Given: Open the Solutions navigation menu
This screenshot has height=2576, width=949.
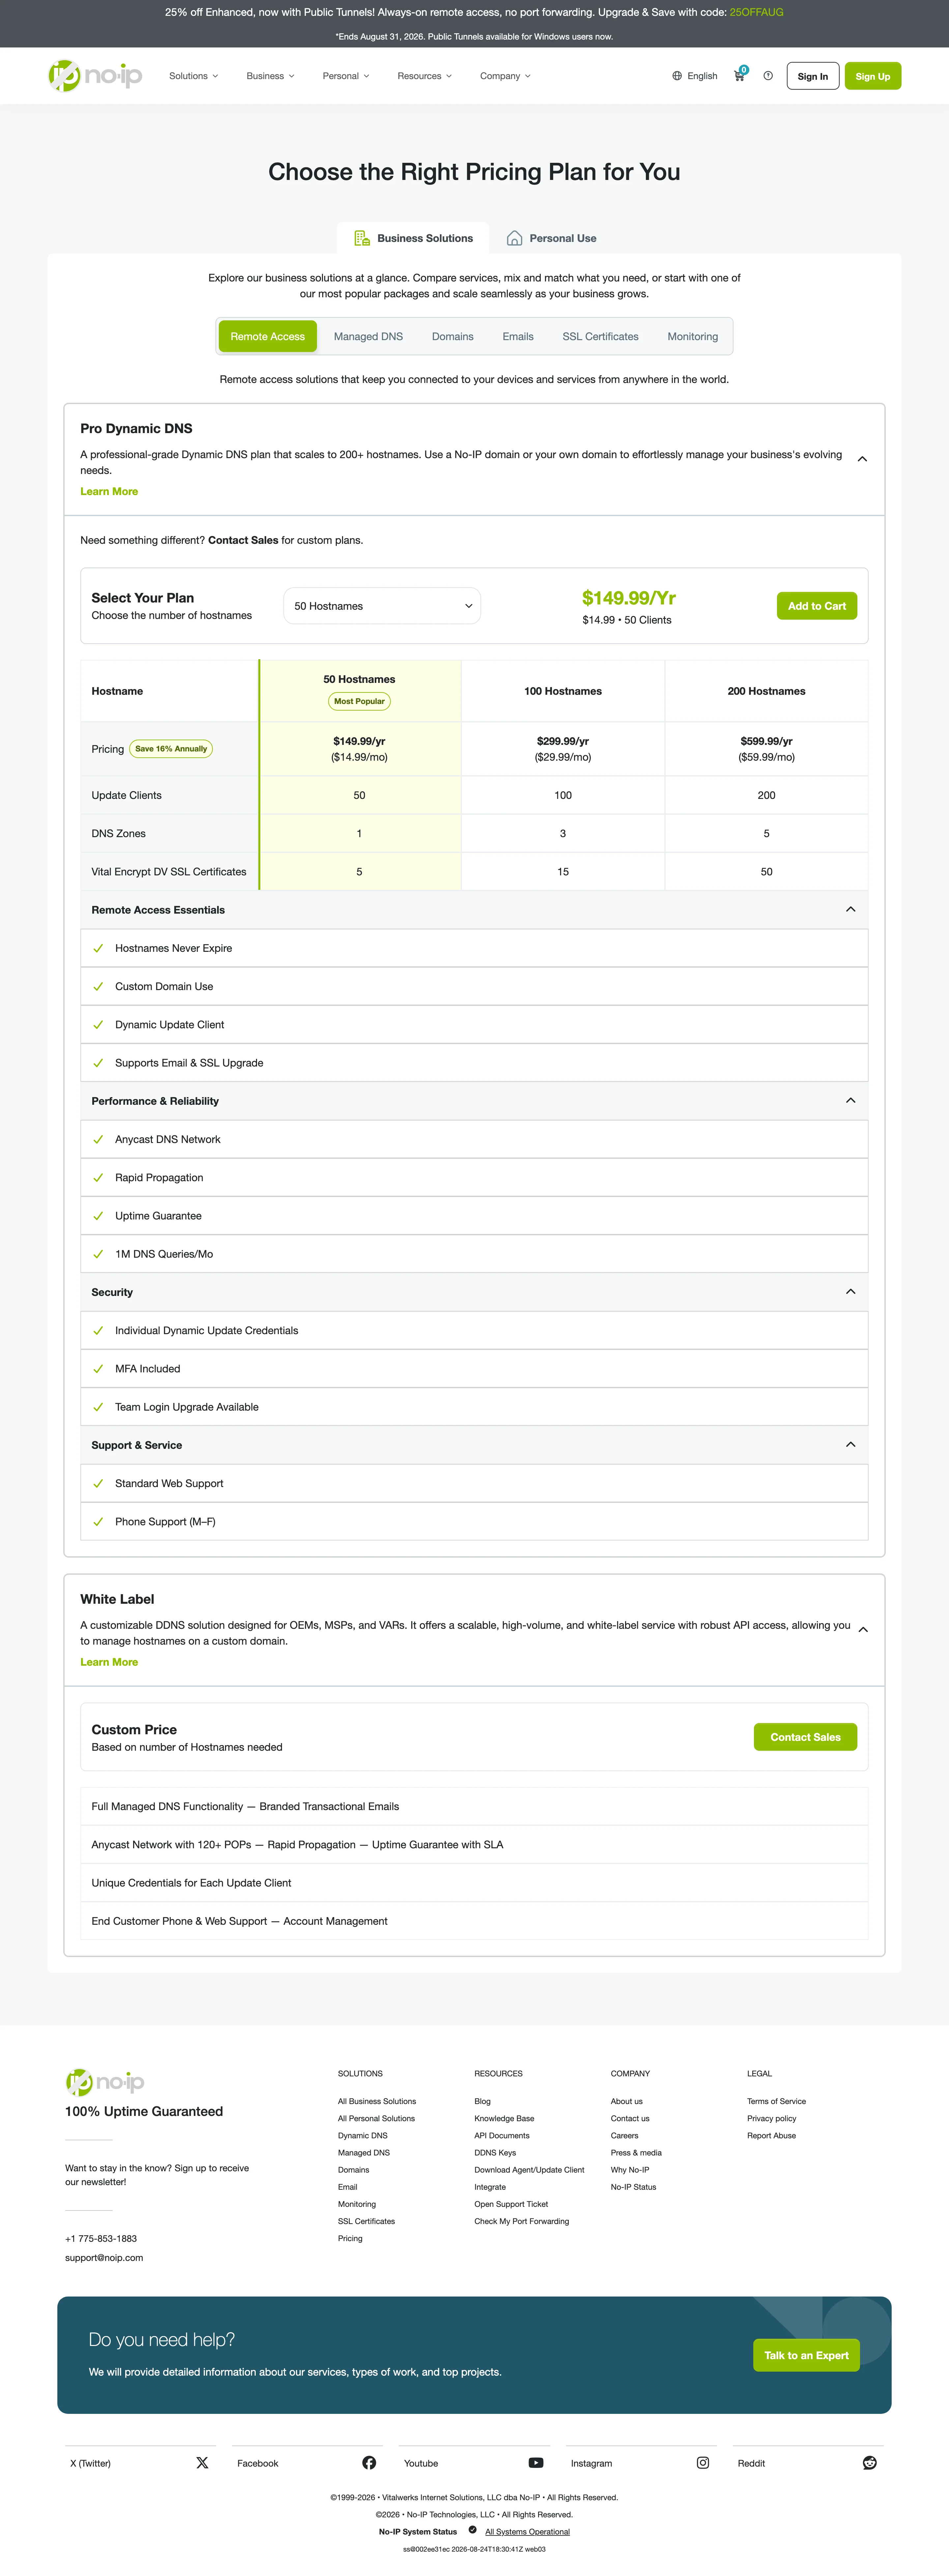Looking at the screenshot, I should click(x=193, y=76).
